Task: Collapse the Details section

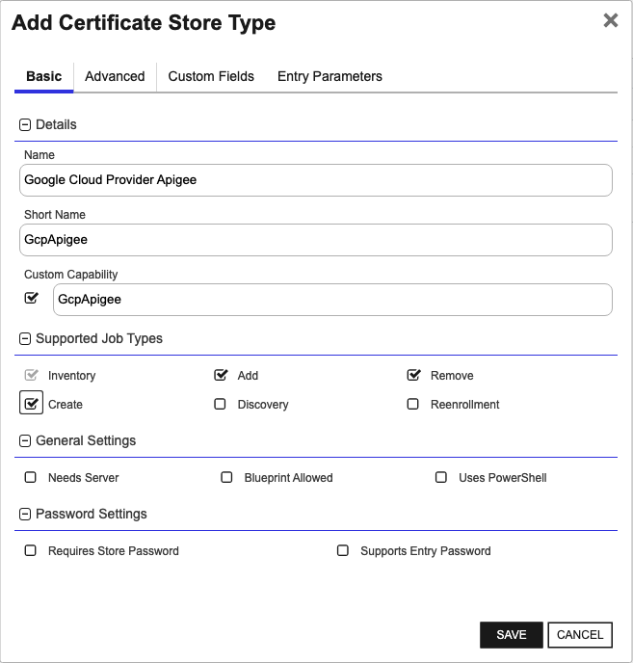Action: 25,124
